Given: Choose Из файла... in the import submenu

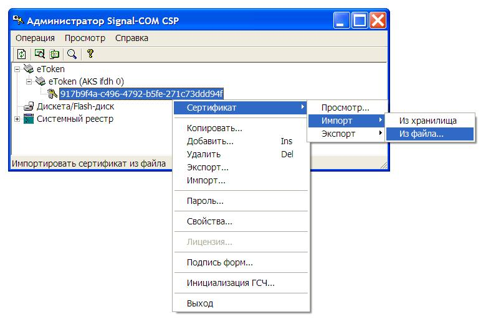Looking at the screenshot, I should pos(430,134).
